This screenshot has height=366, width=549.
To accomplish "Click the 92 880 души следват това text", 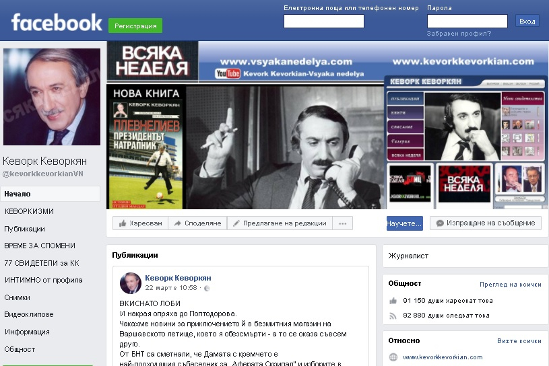I will tap(446, 316).
